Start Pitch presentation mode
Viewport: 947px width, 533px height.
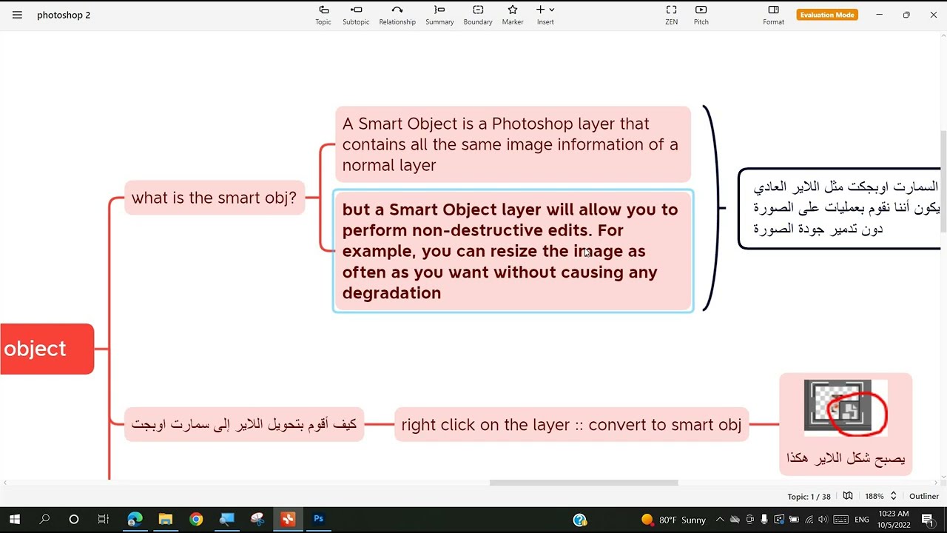coord(701,15)
